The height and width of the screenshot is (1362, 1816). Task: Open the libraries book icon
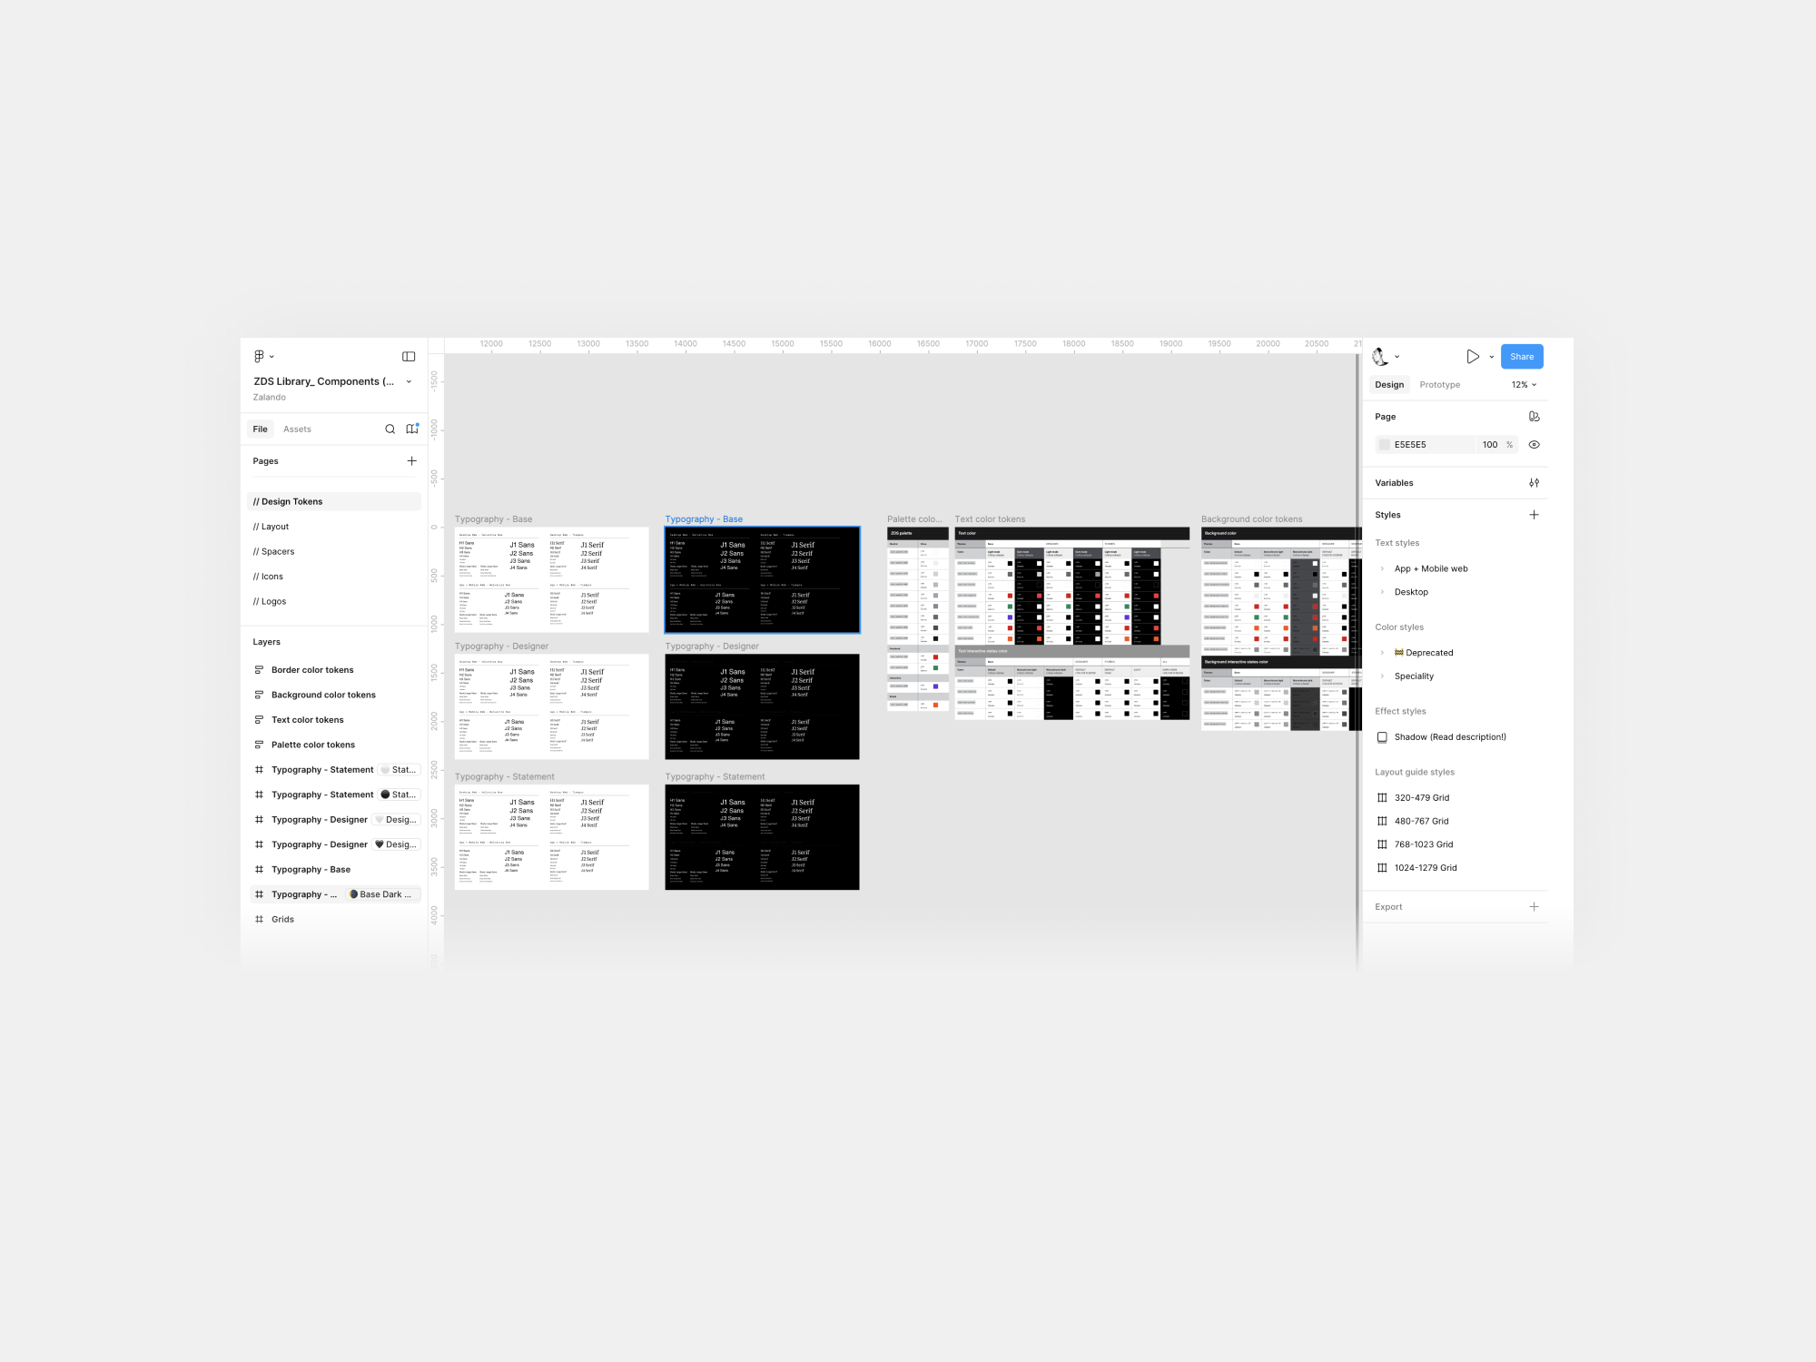coord(412,429)
